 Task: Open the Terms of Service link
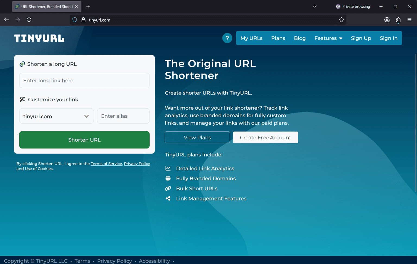click(x=106, y=164)
